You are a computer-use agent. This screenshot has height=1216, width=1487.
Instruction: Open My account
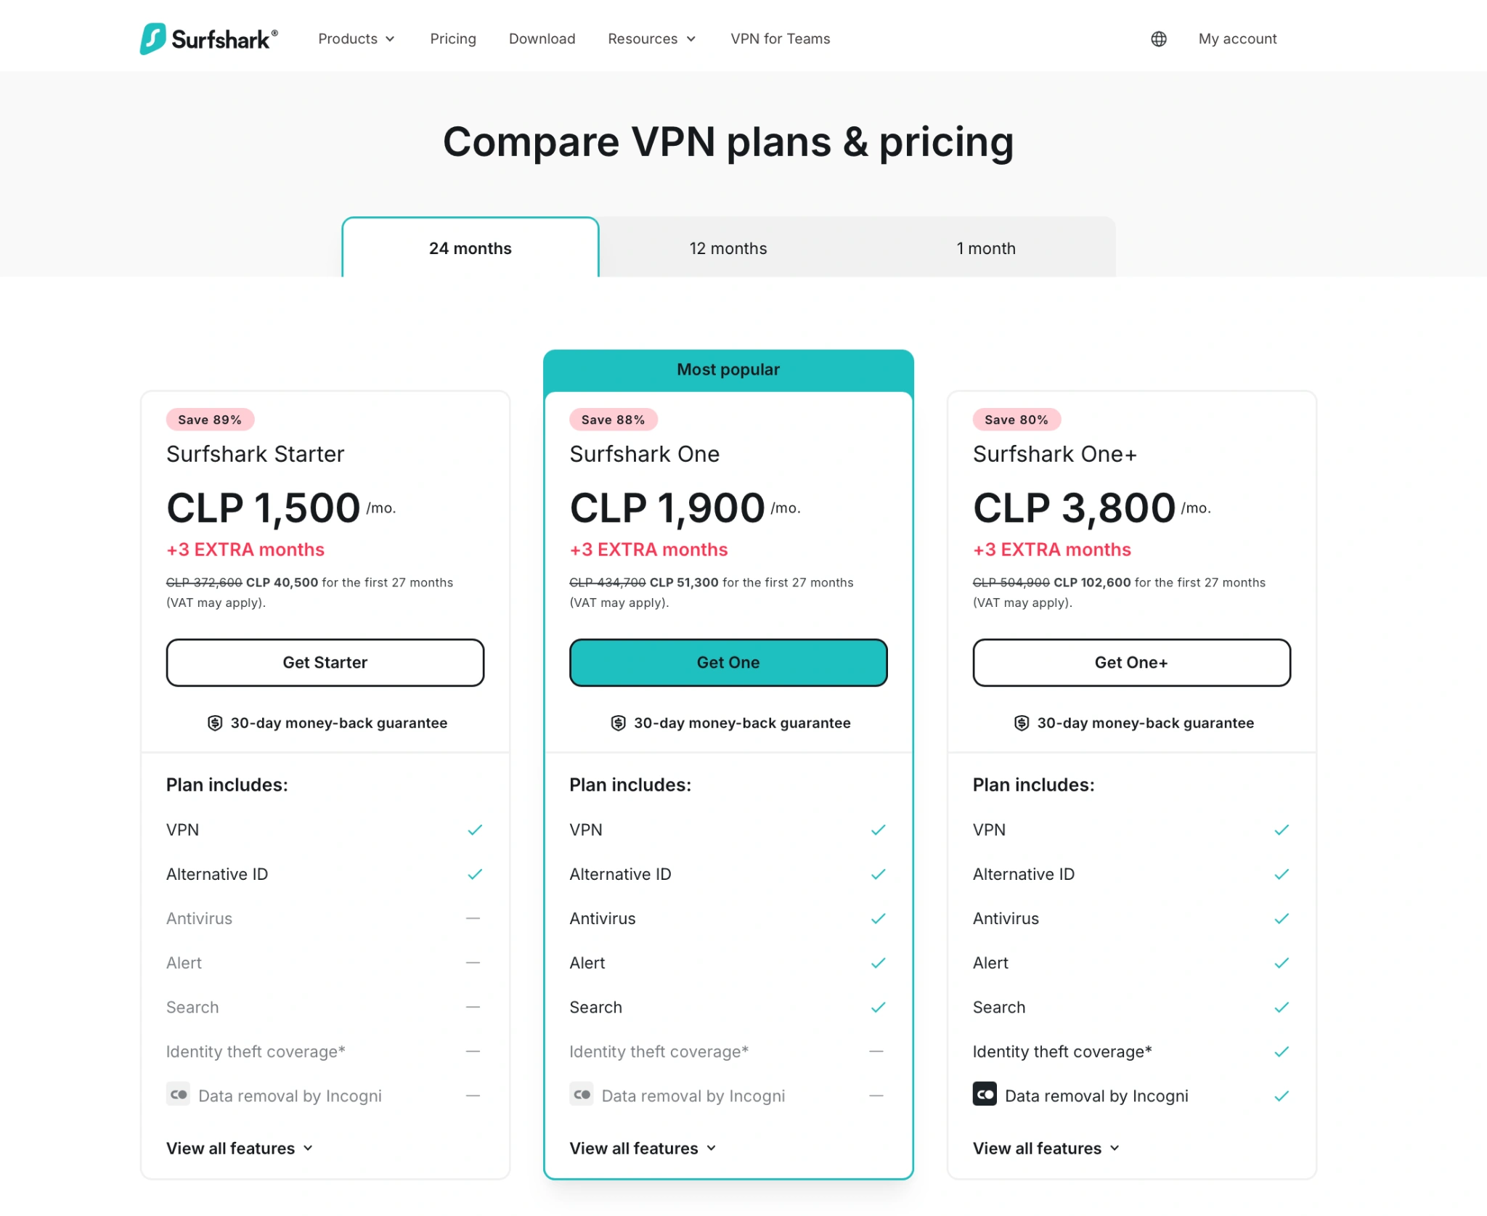click(x=1237, y=39)
